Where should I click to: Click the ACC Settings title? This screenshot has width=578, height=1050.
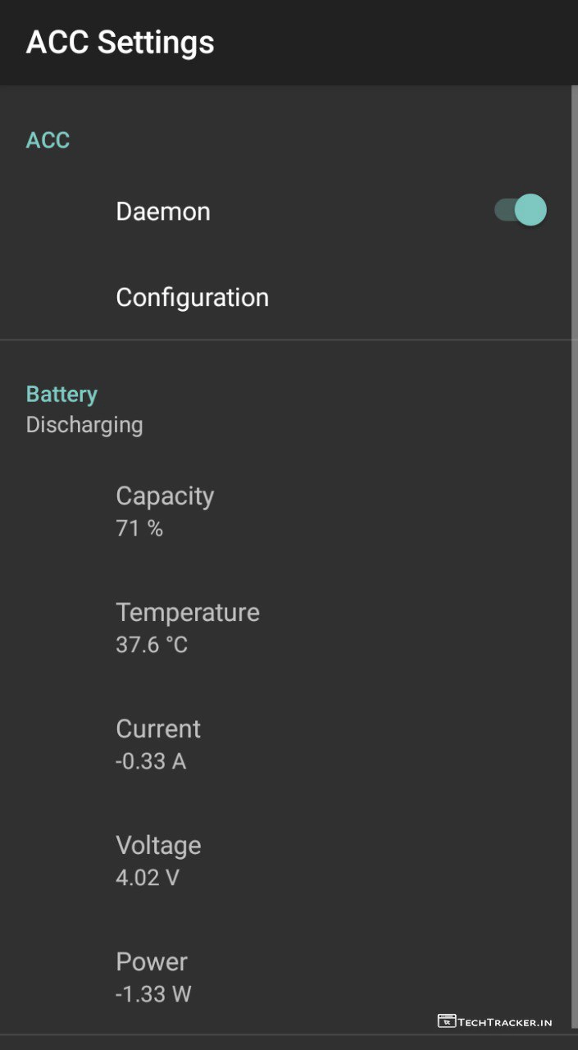coord(121,42)
